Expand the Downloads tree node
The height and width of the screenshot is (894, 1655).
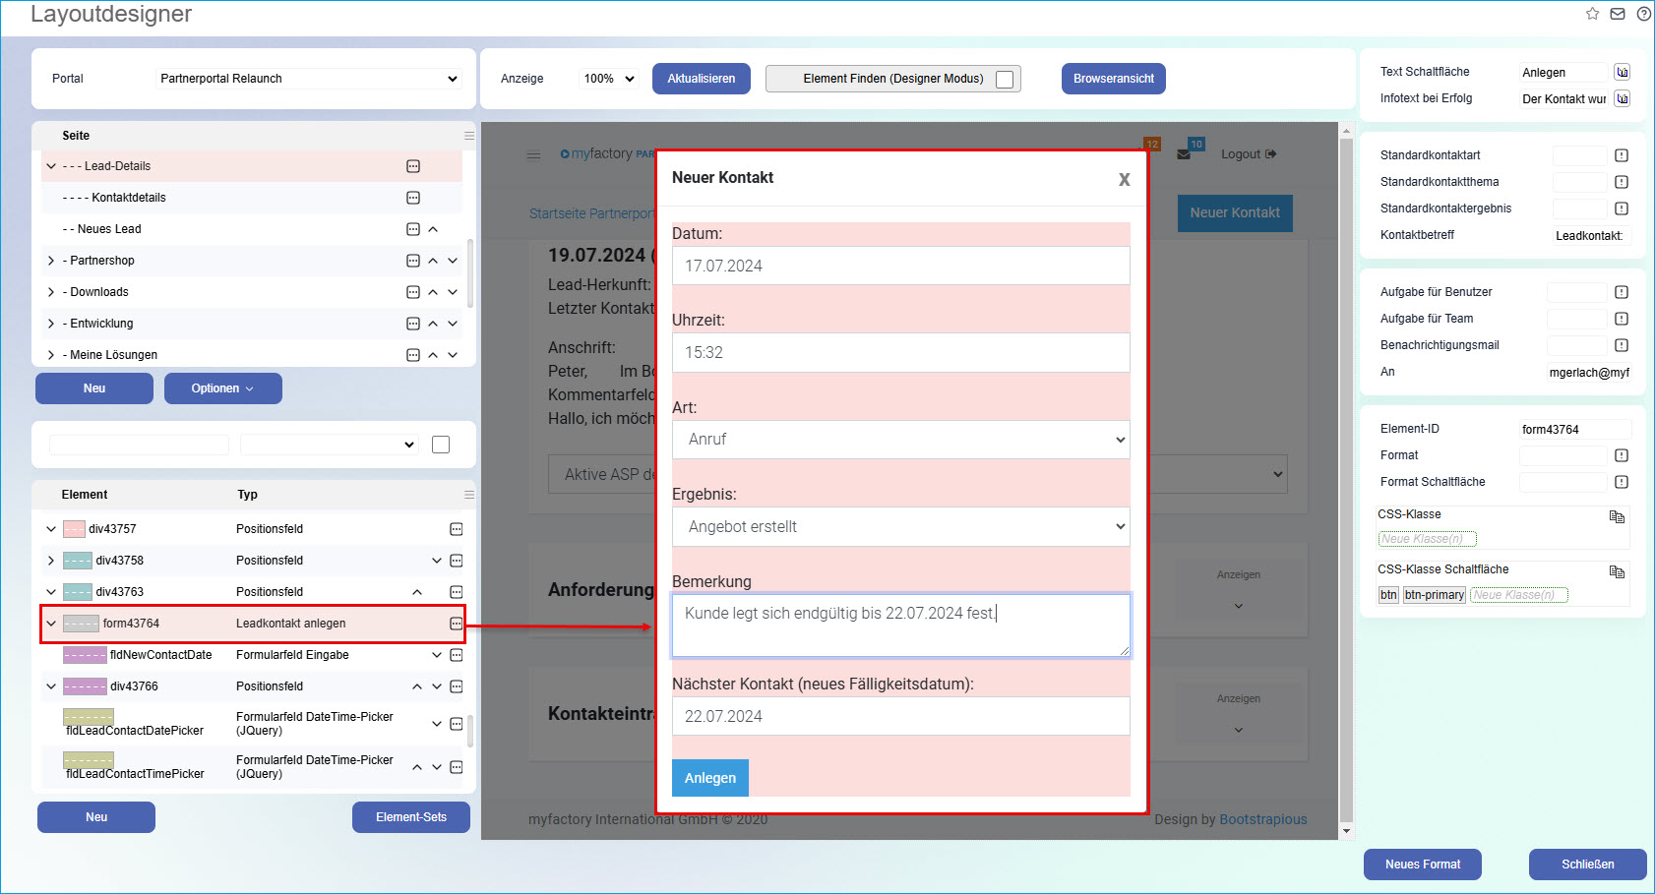(51, 292)
